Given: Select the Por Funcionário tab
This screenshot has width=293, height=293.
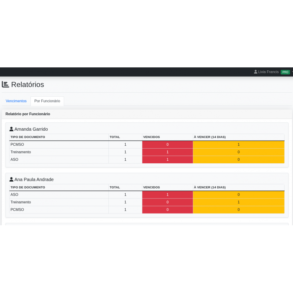Looking at the screenshot, I should 47,101.
